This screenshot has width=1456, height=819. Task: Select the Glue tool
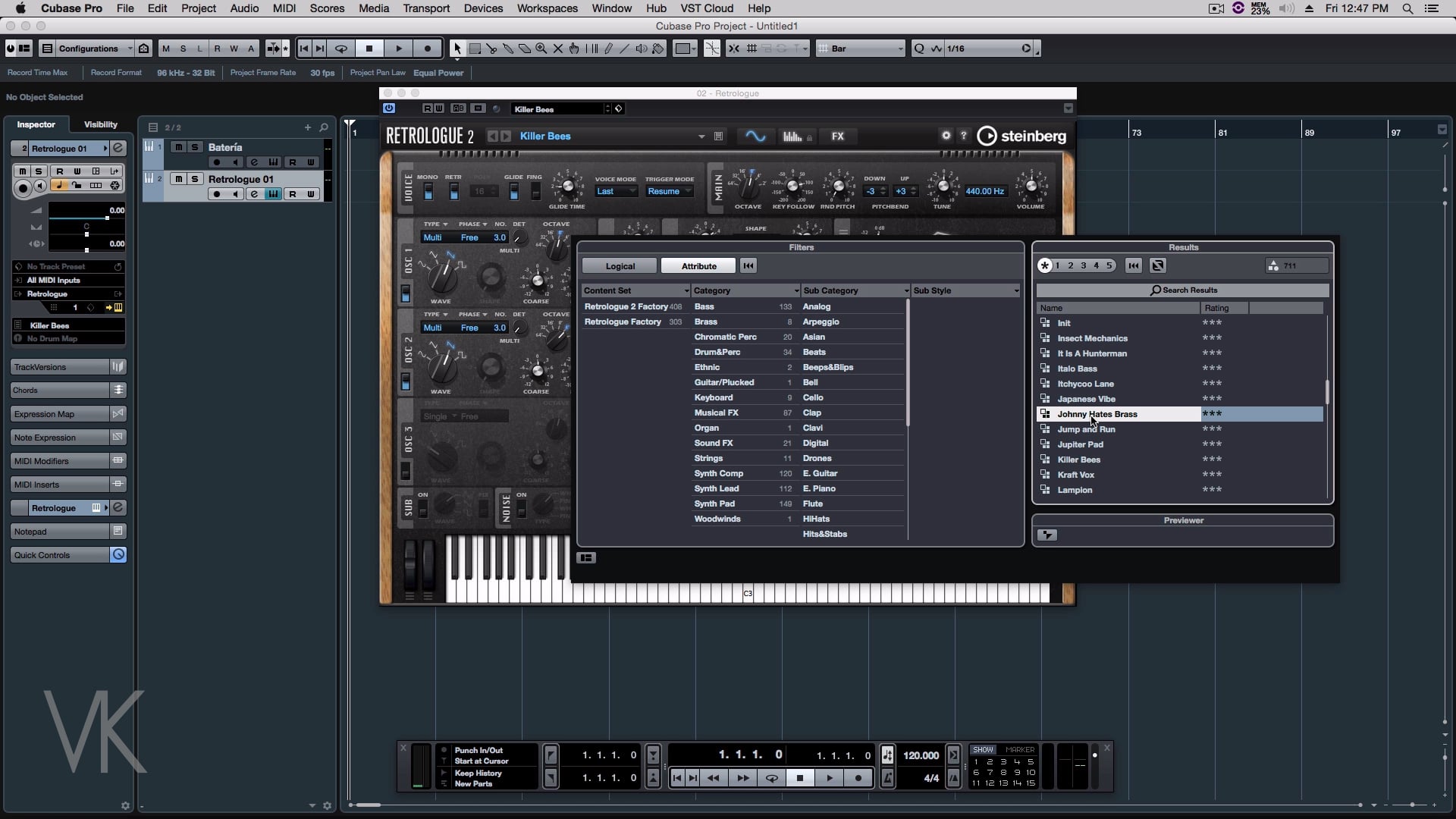click(508, 49)
